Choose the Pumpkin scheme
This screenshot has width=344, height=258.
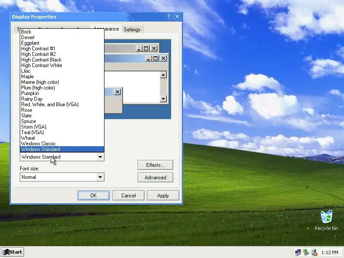click(x=62, y=93)
